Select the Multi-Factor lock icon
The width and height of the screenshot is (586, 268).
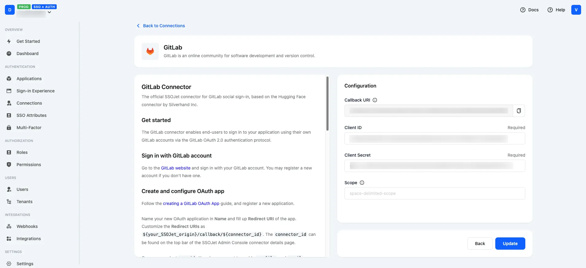(x=9, y=128)
